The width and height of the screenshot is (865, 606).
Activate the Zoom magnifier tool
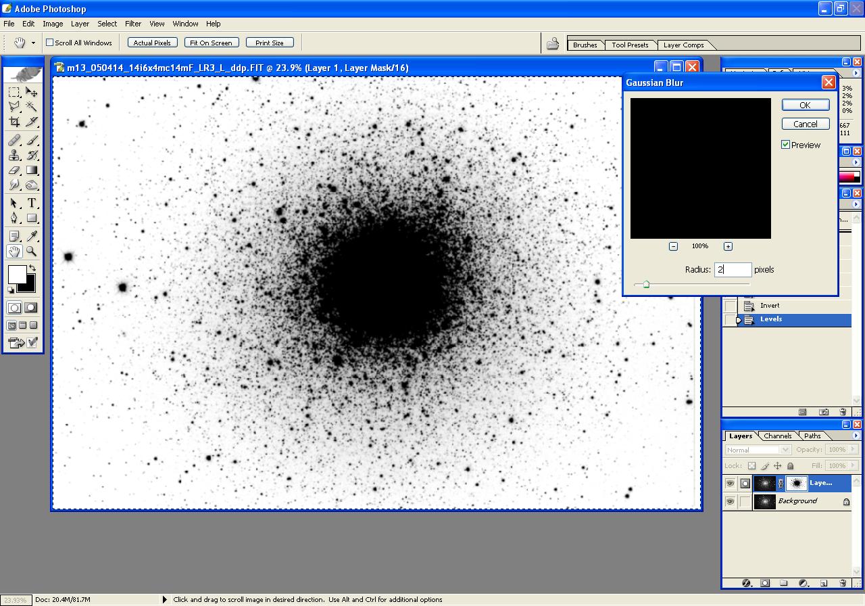pyautogui.click(x=32, y=252)
